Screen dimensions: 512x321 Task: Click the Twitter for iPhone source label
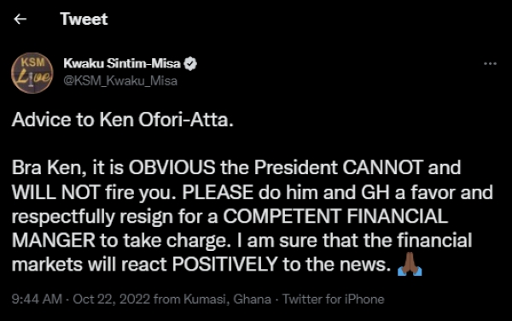point(333,299)
